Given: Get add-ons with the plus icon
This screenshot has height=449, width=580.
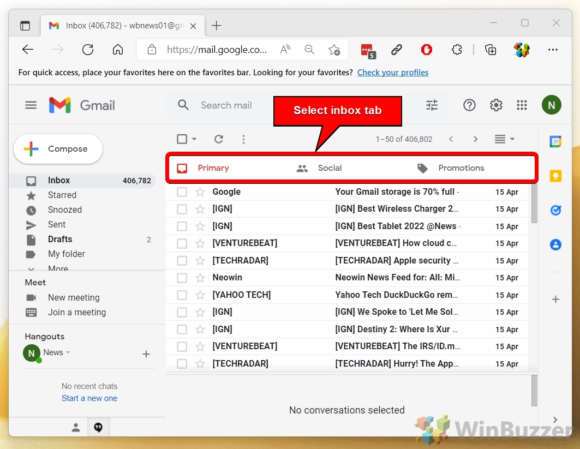Looking at the screenshot, I should (x=555, y=299).
